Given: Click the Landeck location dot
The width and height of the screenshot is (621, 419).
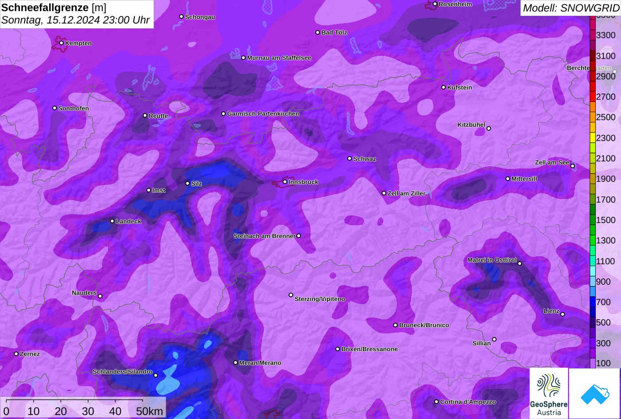Looking at the screenshot, I should coord(112,221).
